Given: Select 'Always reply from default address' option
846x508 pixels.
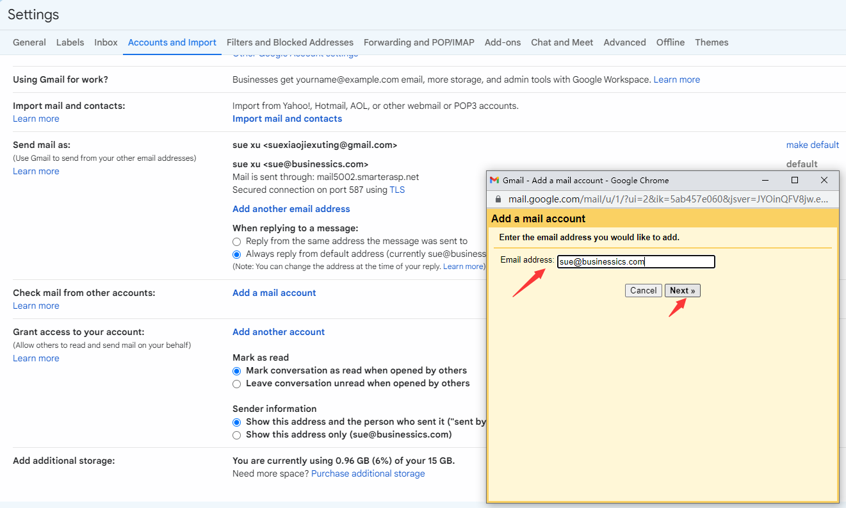Looking at the screenshot, I should tap(237, 254).
